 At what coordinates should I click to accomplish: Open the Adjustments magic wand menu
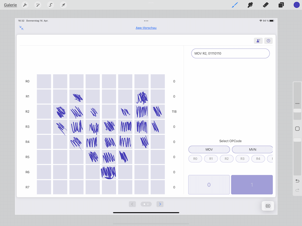pos(38,5)
